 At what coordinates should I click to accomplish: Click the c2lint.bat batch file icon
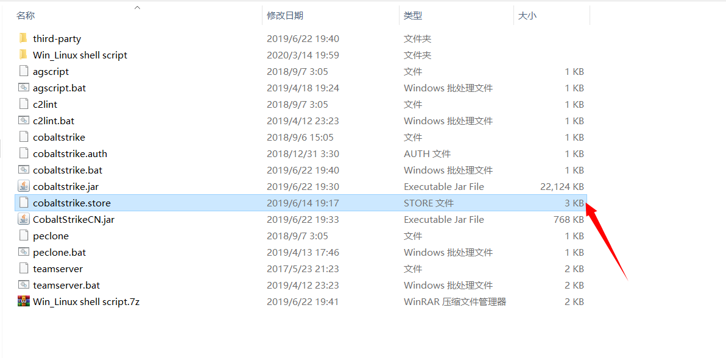pyautogui.click(x=24, y=121)
